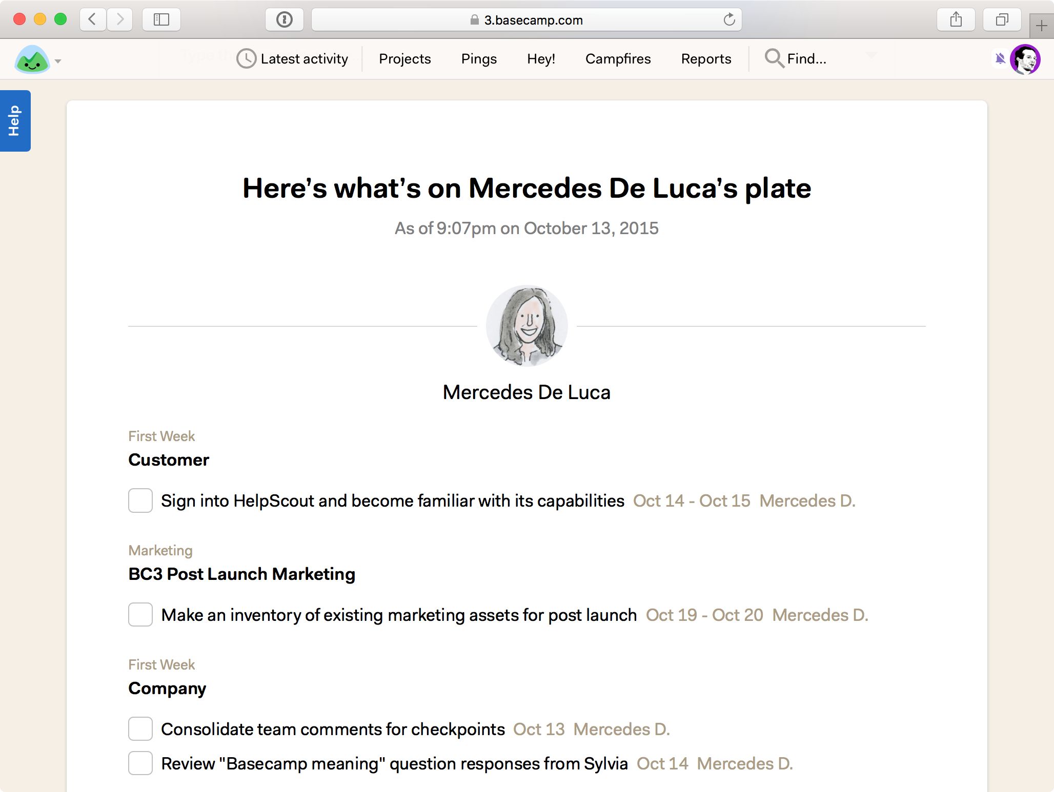This screenshot has width=1054, height=792.
Task: Go forward with Safari forward arrow
Action: (x=120, y=20)
